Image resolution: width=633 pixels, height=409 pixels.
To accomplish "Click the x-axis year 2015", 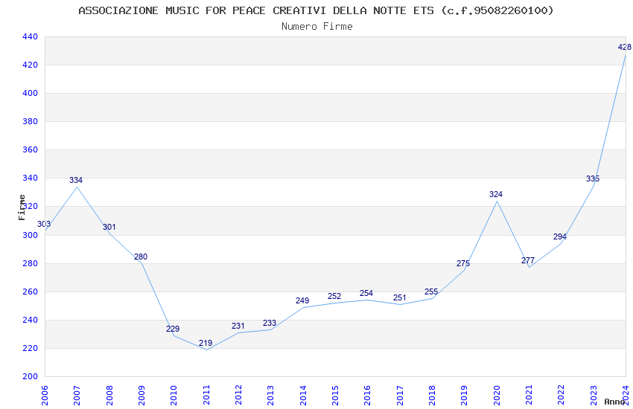I will click(335, 395).
